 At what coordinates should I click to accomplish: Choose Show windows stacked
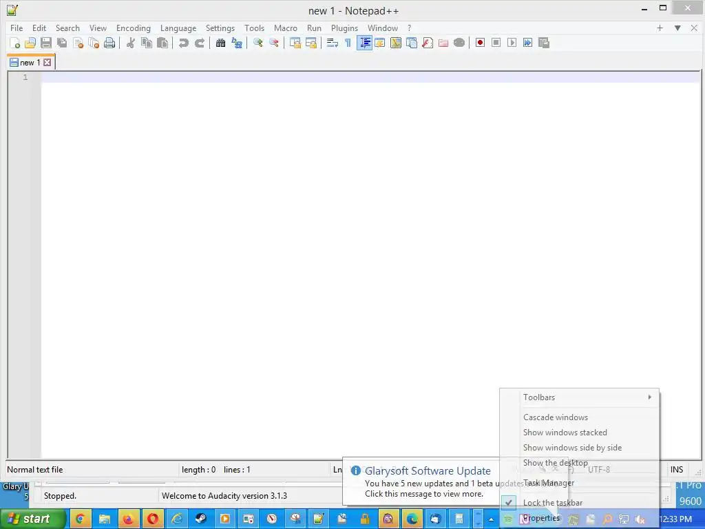[580, 433]
